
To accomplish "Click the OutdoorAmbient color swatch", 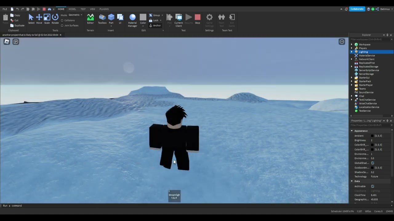I will click(372, 168).
